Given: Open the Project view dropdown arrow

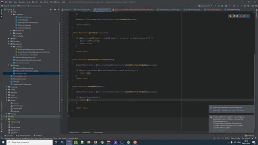Looking at the screenshot, I should pyautogui.click(x=13, y=10).
